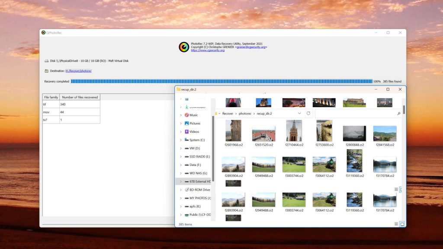This screenshot has height=249, width=443.
Task: Select MY PHOTOS (J:) drive in the sidebar
Action: pyautogui.click(x=200, y=198)
